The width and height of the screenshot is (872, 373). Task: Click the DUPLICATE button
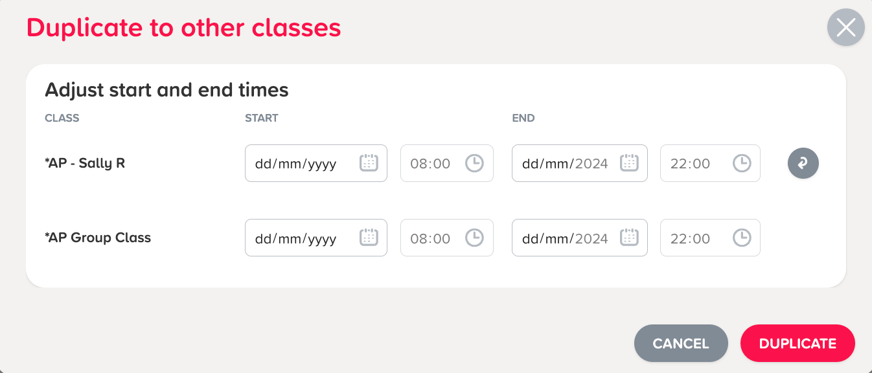pyautogui.click(x=797, y=343)
